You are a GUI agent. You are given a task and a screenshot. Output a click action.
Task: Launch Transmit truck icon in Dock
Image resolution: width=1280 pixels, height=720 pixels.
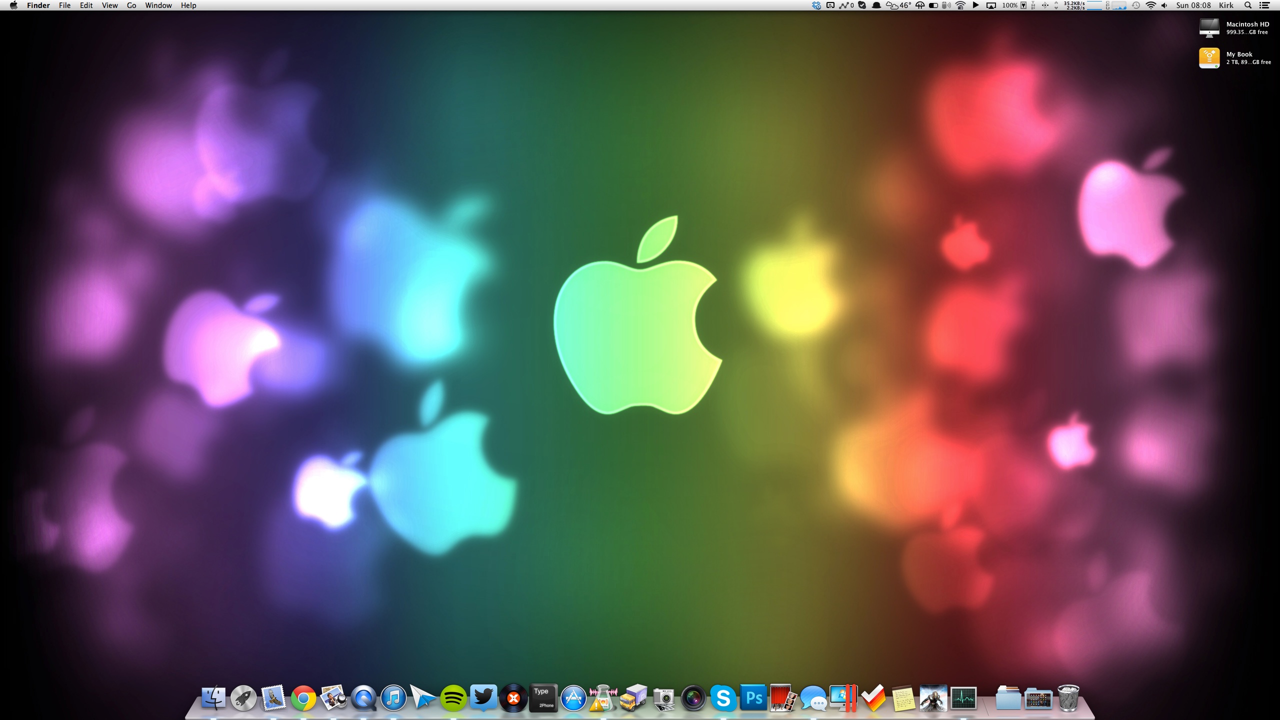tap(633, 698)
